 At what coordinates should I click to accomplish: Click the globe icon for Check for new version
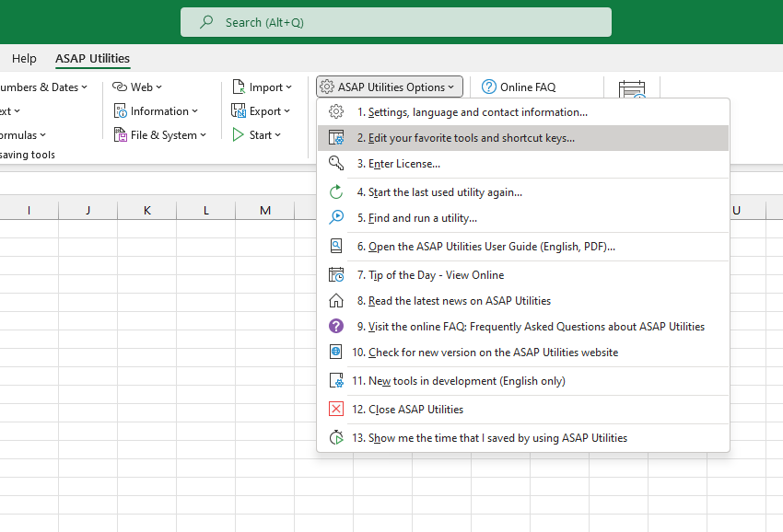(x=336, y=352)
